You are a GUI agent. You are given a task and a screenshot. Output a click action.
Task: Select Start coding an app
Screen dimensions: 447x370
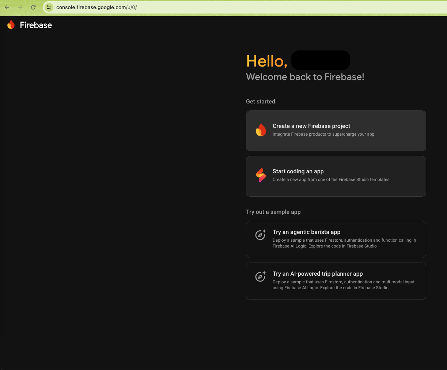[336, 176]
